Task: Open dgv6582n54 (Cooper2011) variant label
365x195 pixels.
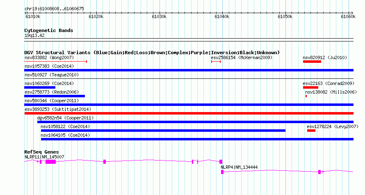Action: click(65, 118)
